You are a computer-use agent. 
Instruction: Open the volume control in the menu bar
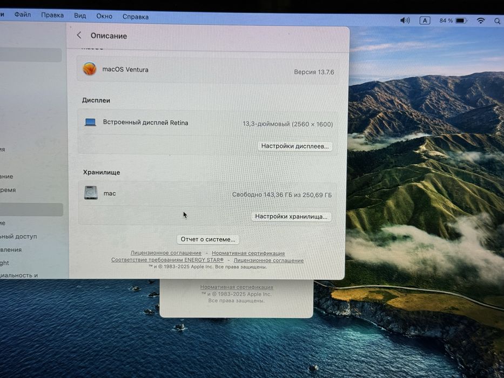(405, 21)
